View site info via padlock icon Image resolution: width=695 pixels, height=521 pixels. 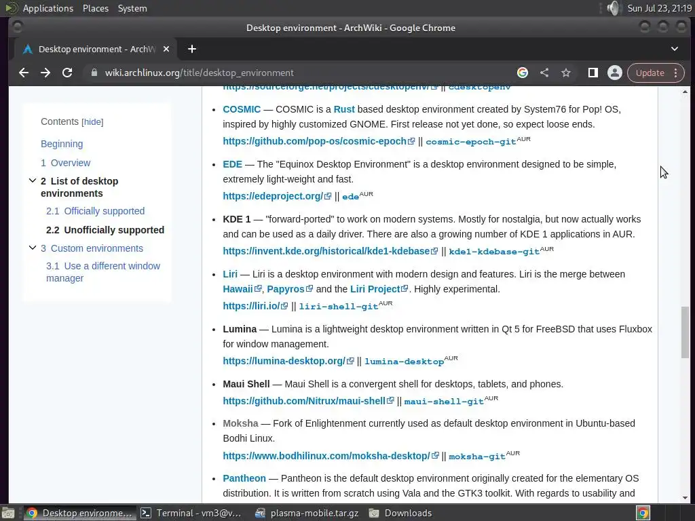tap(94, 73)
